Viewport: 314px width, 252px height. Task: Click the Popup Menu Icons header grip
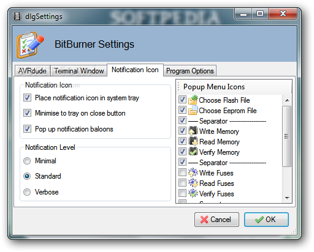click(x=178, y=87)
